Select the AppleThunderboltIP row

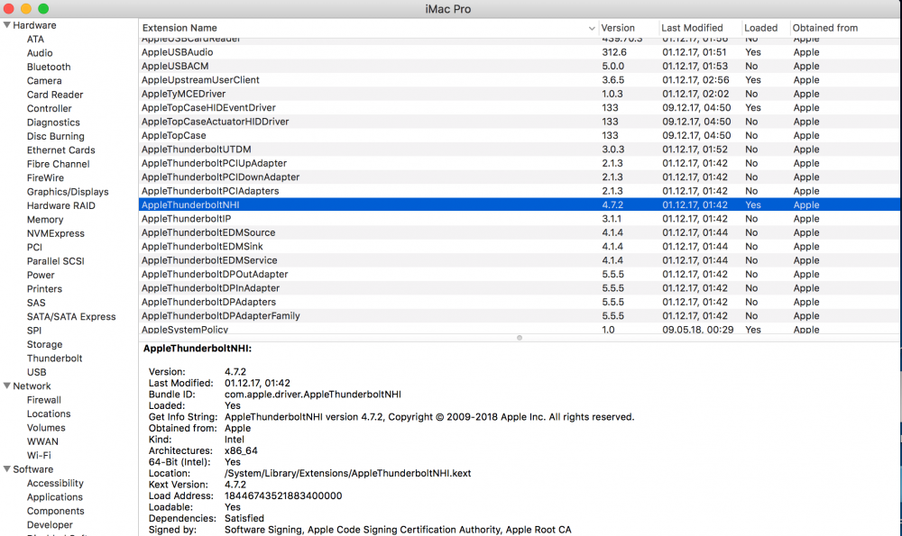click(x=520, y=218)
